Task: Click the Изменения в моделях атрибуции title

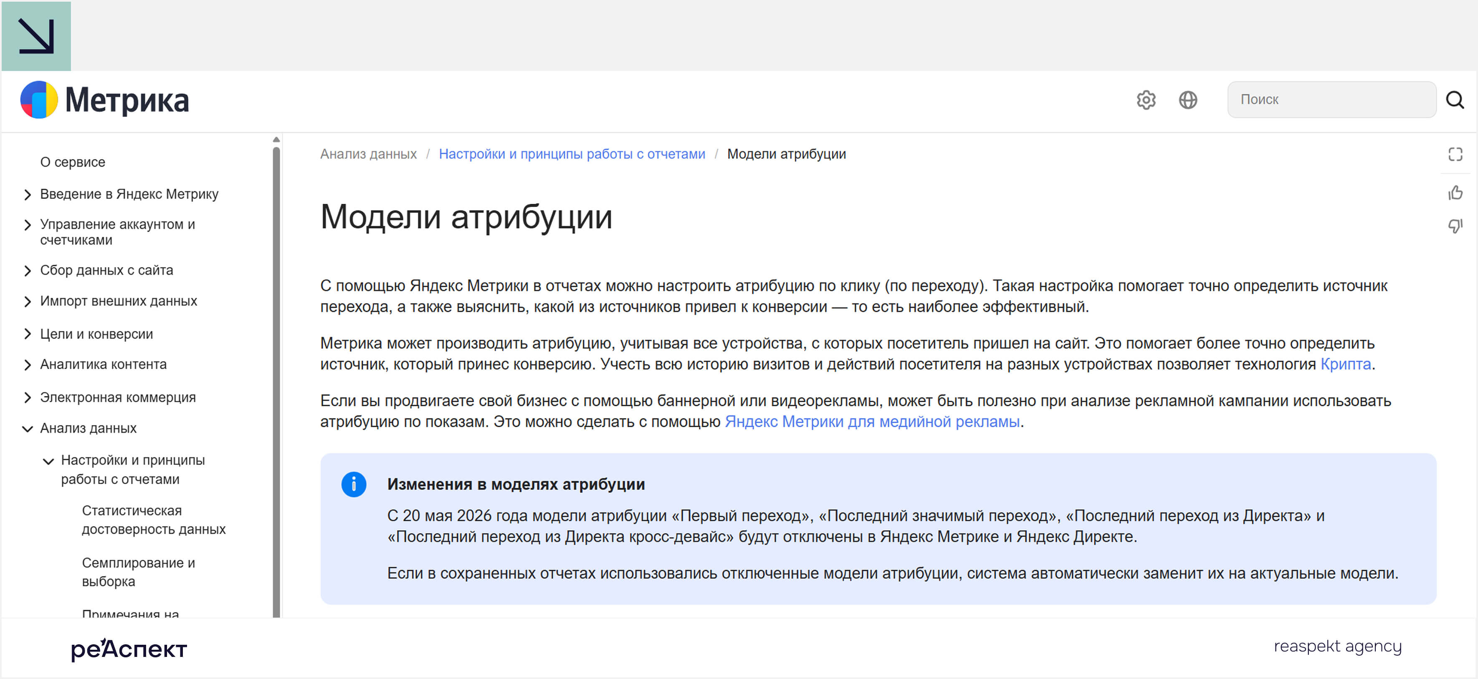Action: [516, 484]
